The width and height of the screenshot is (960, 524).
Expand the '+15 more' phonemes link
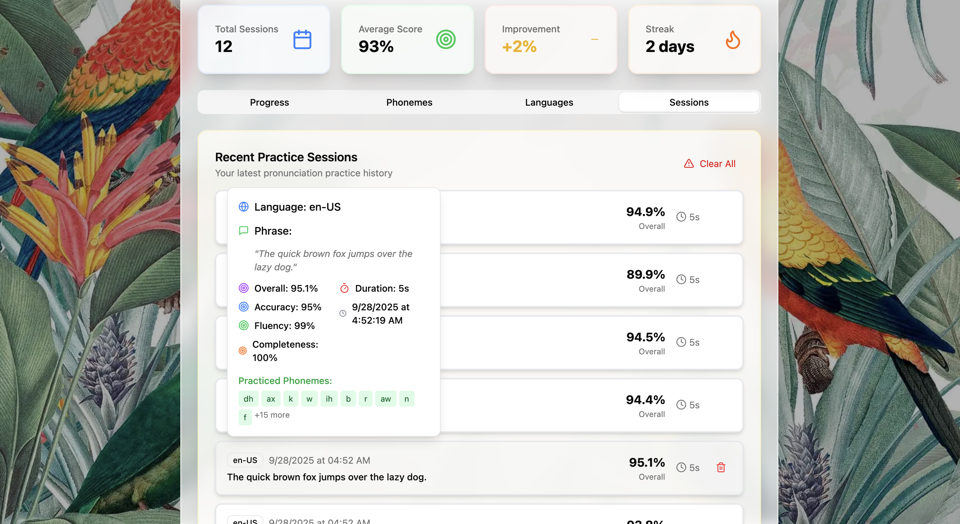pyautogui.click(x=272, y=415)
